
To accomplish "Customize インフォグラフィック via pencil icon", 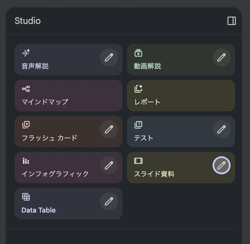I will [x=109, y=165].
